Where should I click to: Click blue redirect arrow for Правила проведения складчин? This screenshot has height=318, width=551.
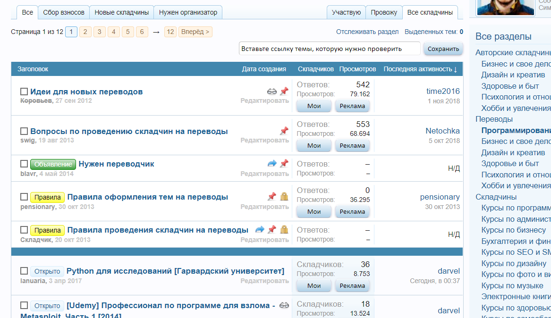[x=260, y=230]
